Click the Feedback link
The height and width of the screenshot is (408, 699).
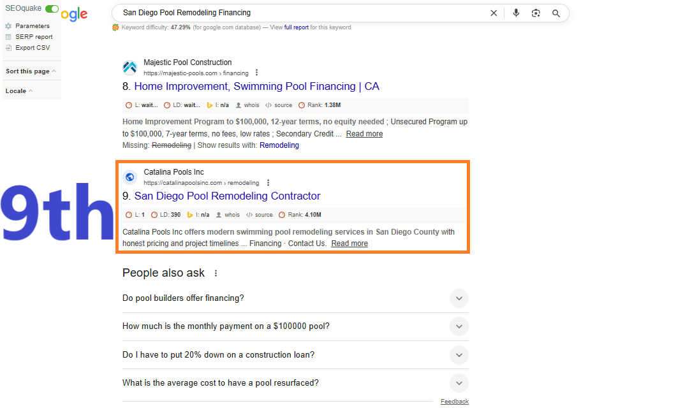click(x=454, y=402)
